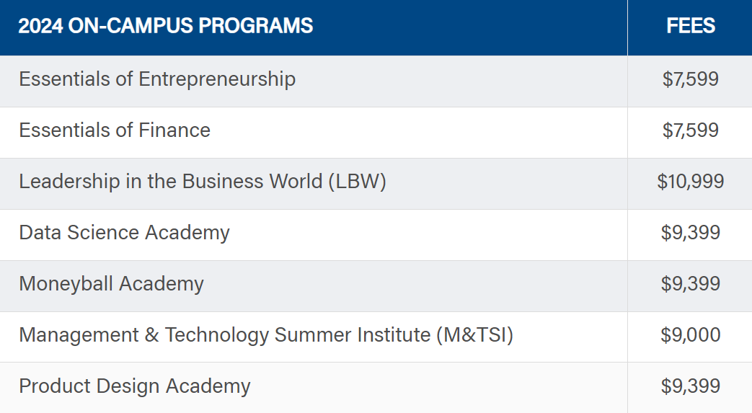Screen dimensions: 752x413
Task: Click the $10,999 fee amount
Action: pos(691,182)
